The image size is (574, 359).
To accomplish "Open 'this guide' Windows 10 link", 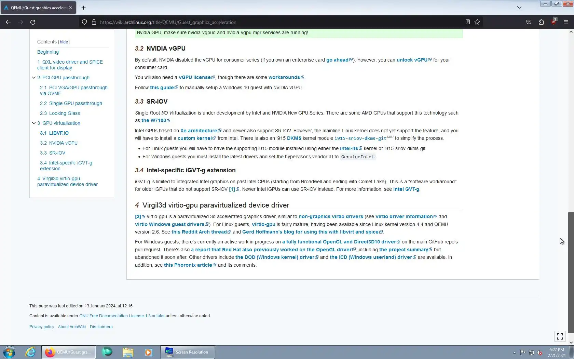I will tap(164, 88).
